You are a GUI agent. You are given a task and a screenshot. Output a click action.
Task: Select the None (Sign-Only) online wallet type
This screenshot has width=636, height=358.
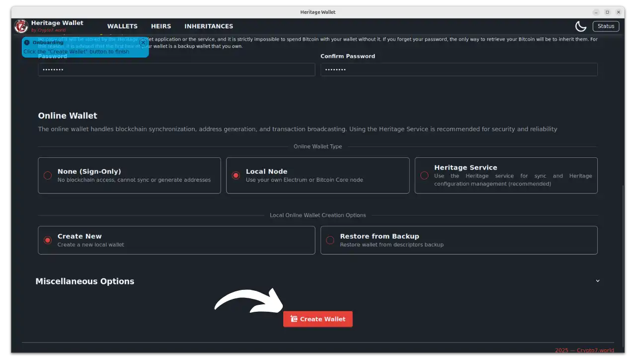[x=47, y=175]
